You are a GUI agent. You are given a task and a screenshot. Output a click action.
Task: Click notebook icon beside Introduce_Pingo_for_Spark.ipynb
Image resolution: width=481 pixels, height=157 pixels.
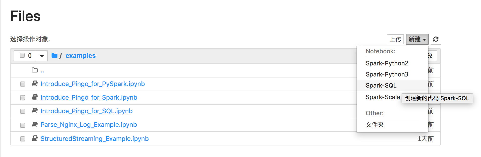pos(35,97)
